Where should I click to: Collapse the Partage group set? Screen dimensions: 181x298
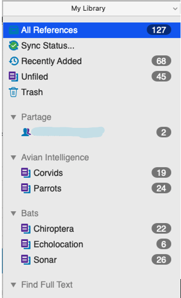click(13, 117)
